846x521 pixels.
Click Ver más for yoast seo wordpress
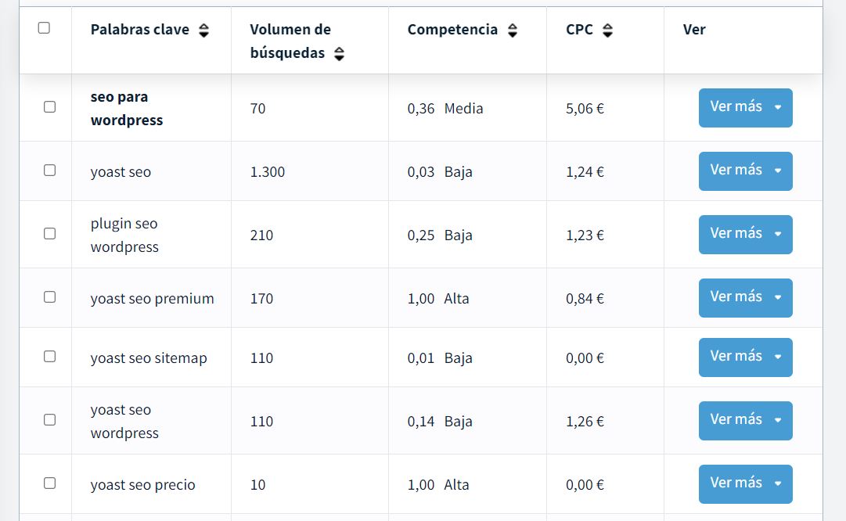tap(736, 420)
